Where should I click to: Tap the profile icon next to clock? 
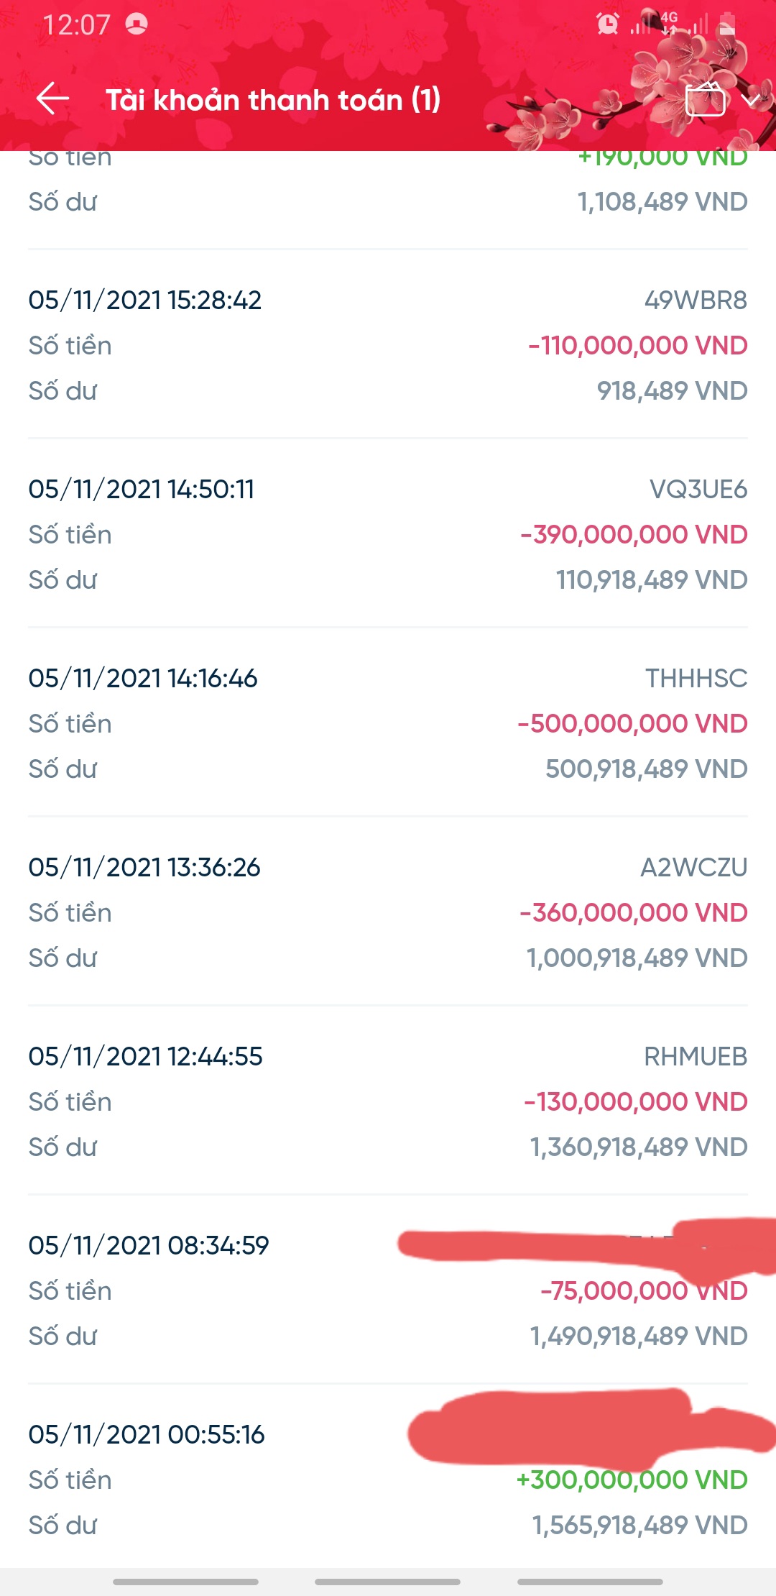click(137, 24)
